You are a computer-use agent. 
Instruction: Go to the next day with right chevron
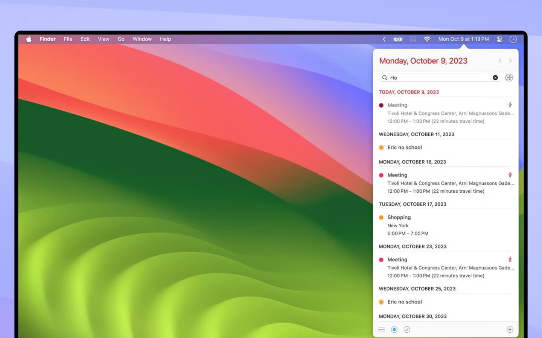(x=510, y=61)
